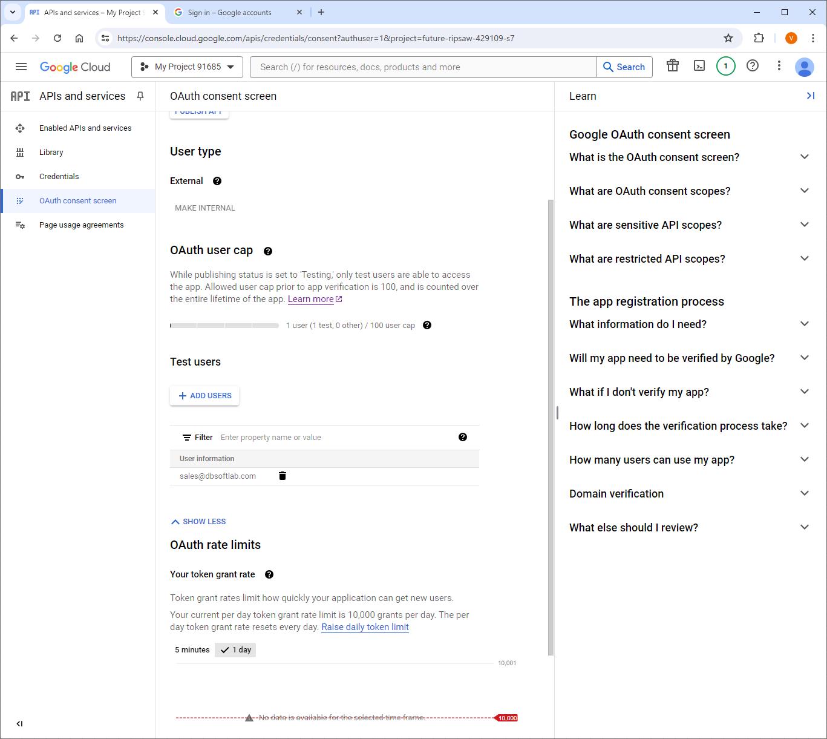Viewport: 827px width, 739px height.
Task: Click the OAuth user cap progress bar
Action: (x=224, y=326)
